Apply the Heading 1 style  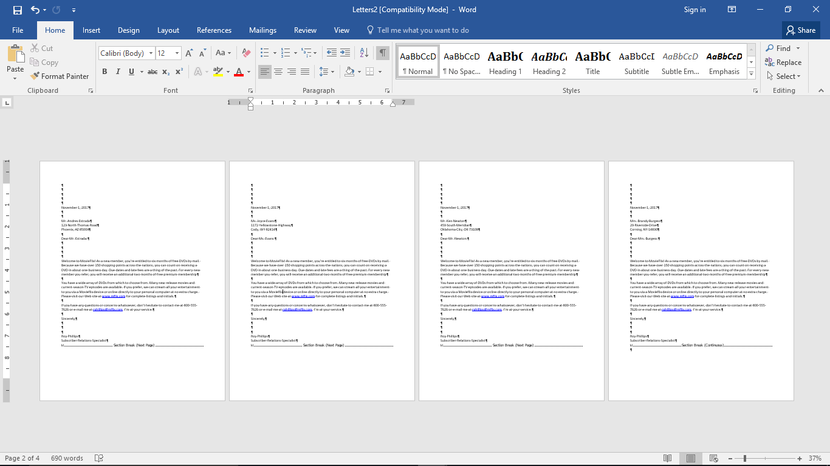pyautogui.click(x=505, y=61)
